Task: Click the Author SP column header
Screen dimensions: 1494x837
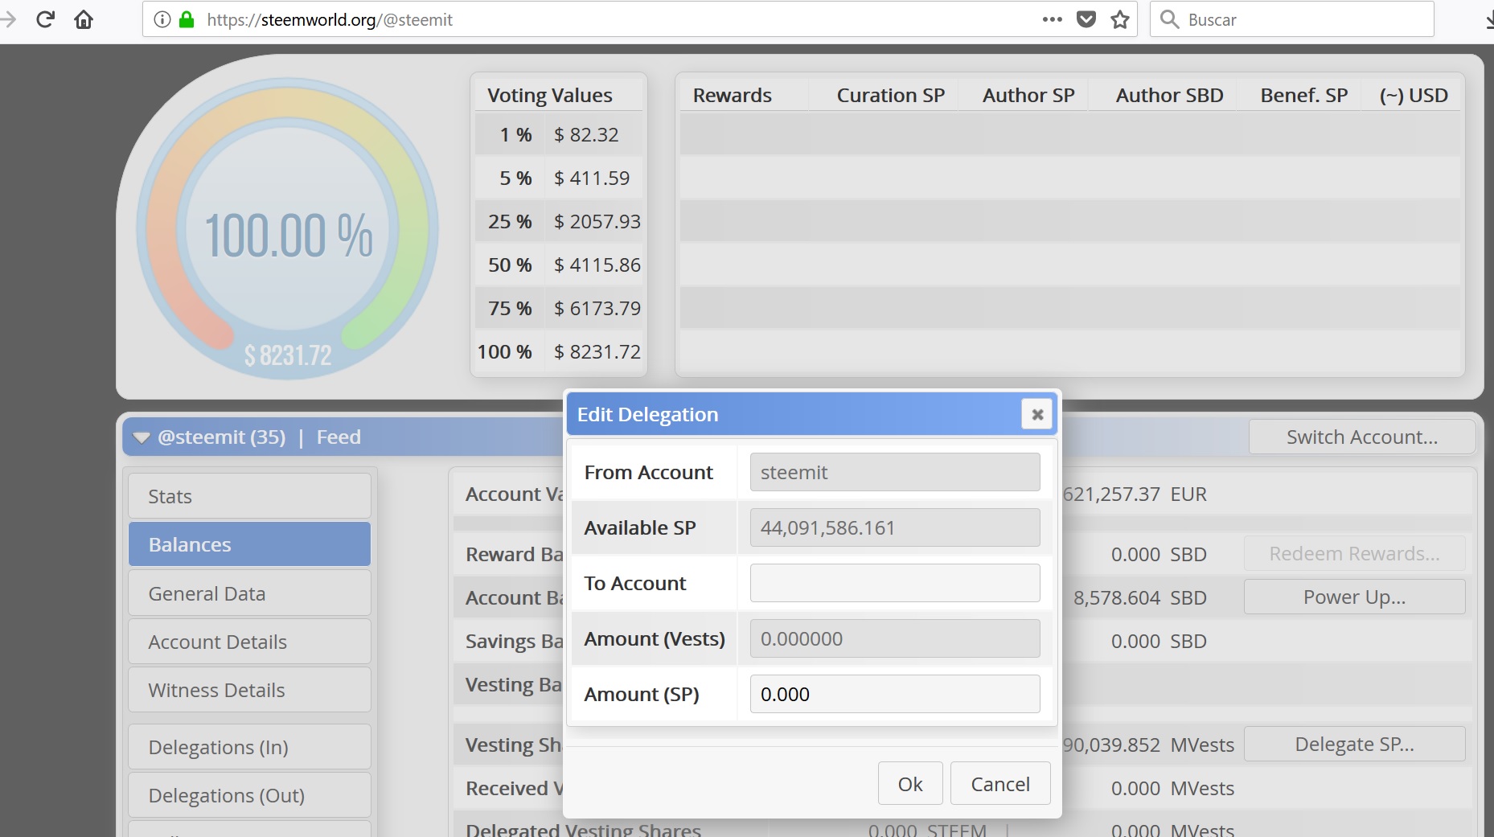Action: (1028, 95)
